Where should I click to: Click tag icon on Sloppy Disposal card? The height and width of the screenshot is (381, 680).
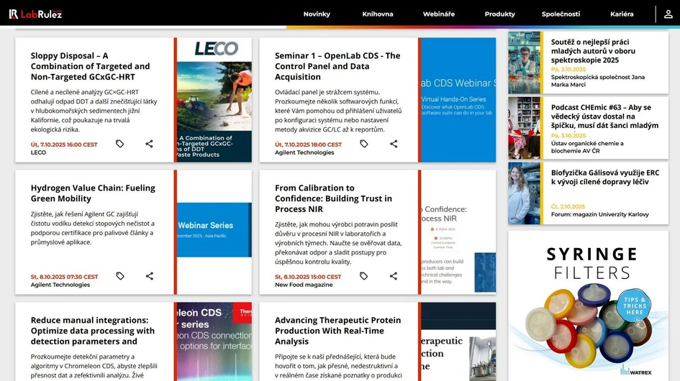(x=120, y=144)
